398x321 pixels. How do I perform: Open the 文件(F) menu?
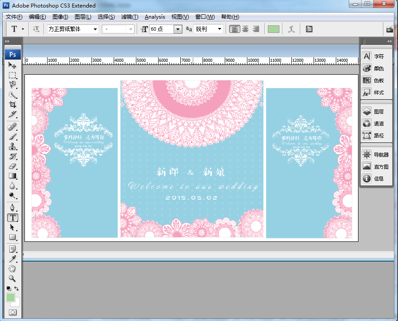[x=14, y=17]
